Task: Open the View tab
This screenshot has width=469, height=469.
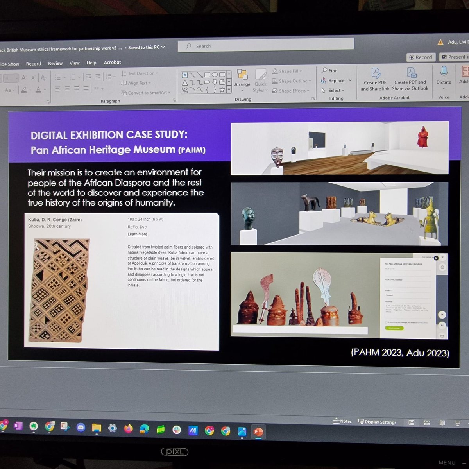Action: pos(74,63)
